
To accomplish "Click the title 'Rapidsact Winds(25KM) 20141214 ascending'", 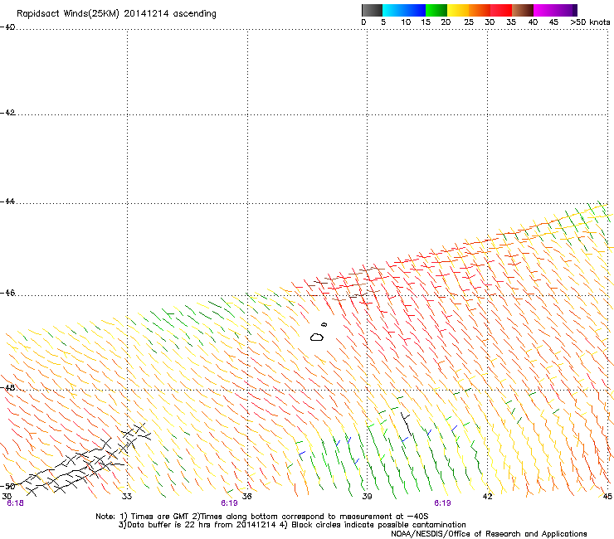I will pyautogui.click(x=116, y=14).
